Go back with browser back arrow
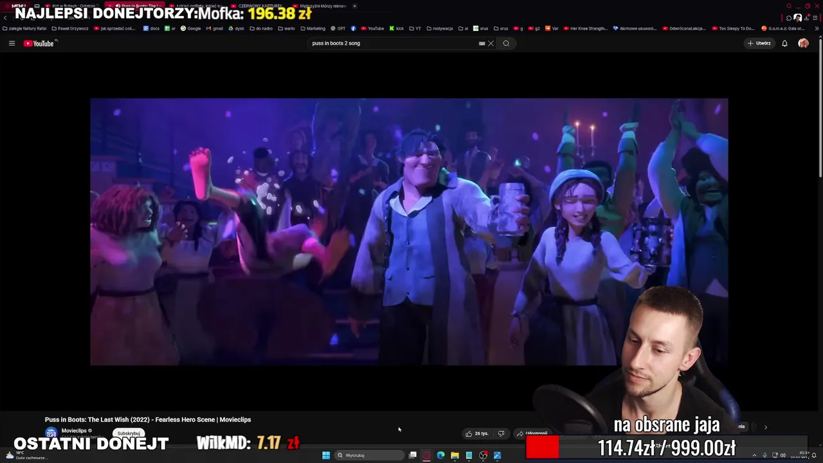Viewport: 823px width, 463px height. [x=5, y=18]
